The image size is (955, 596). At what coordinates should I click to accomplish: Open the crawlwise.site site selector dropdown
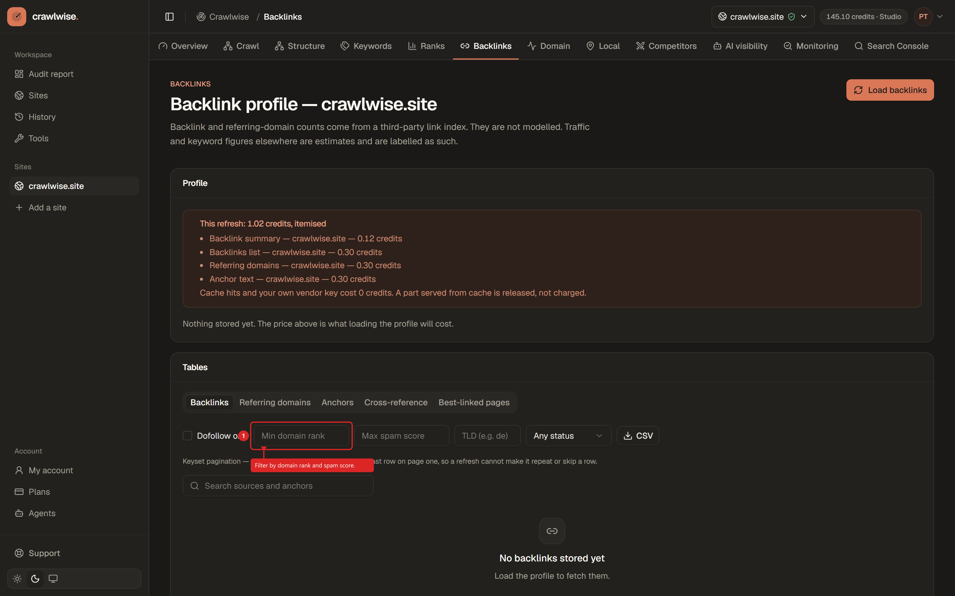coord(763,17)
